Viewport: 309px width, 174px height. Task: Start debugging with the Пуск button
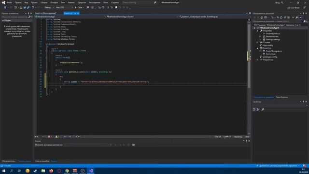pyautogui.click(x=78, y=8)
